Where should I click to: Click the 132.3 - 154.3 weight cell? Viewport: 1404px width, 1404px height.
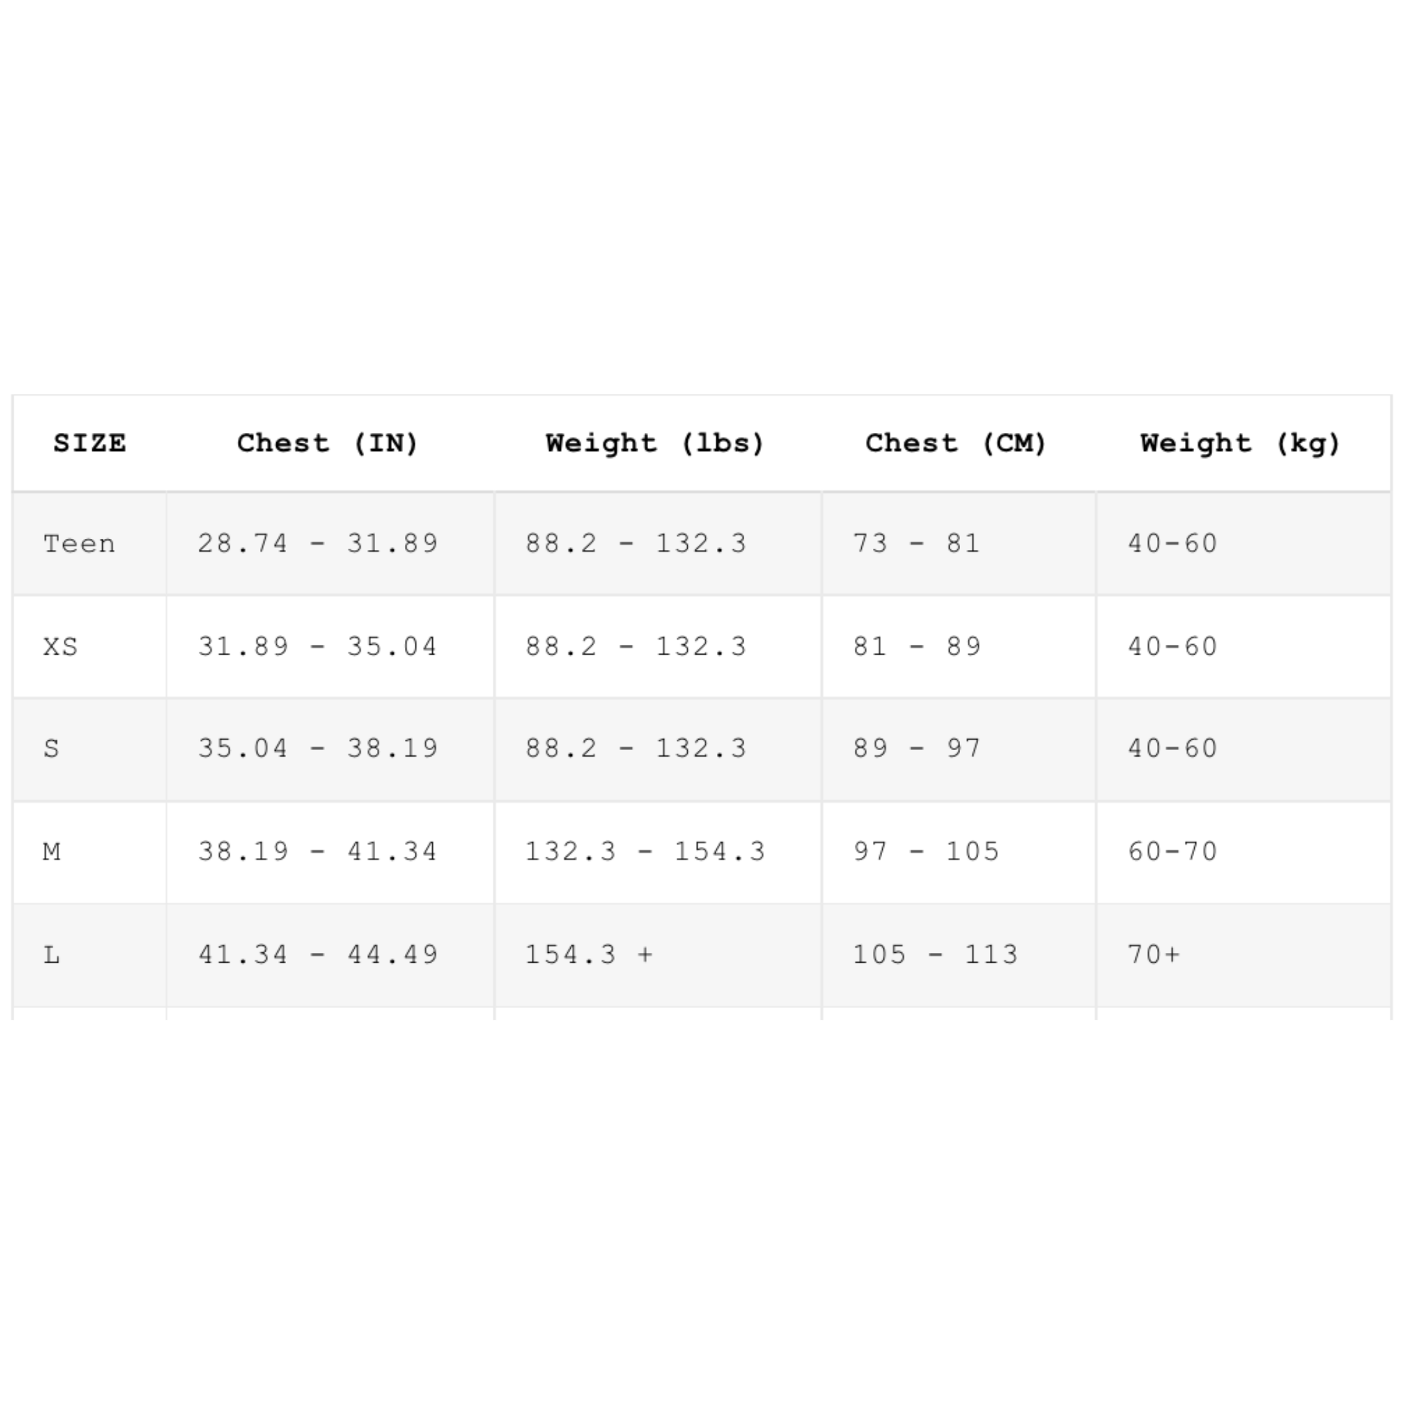(658, 852)
